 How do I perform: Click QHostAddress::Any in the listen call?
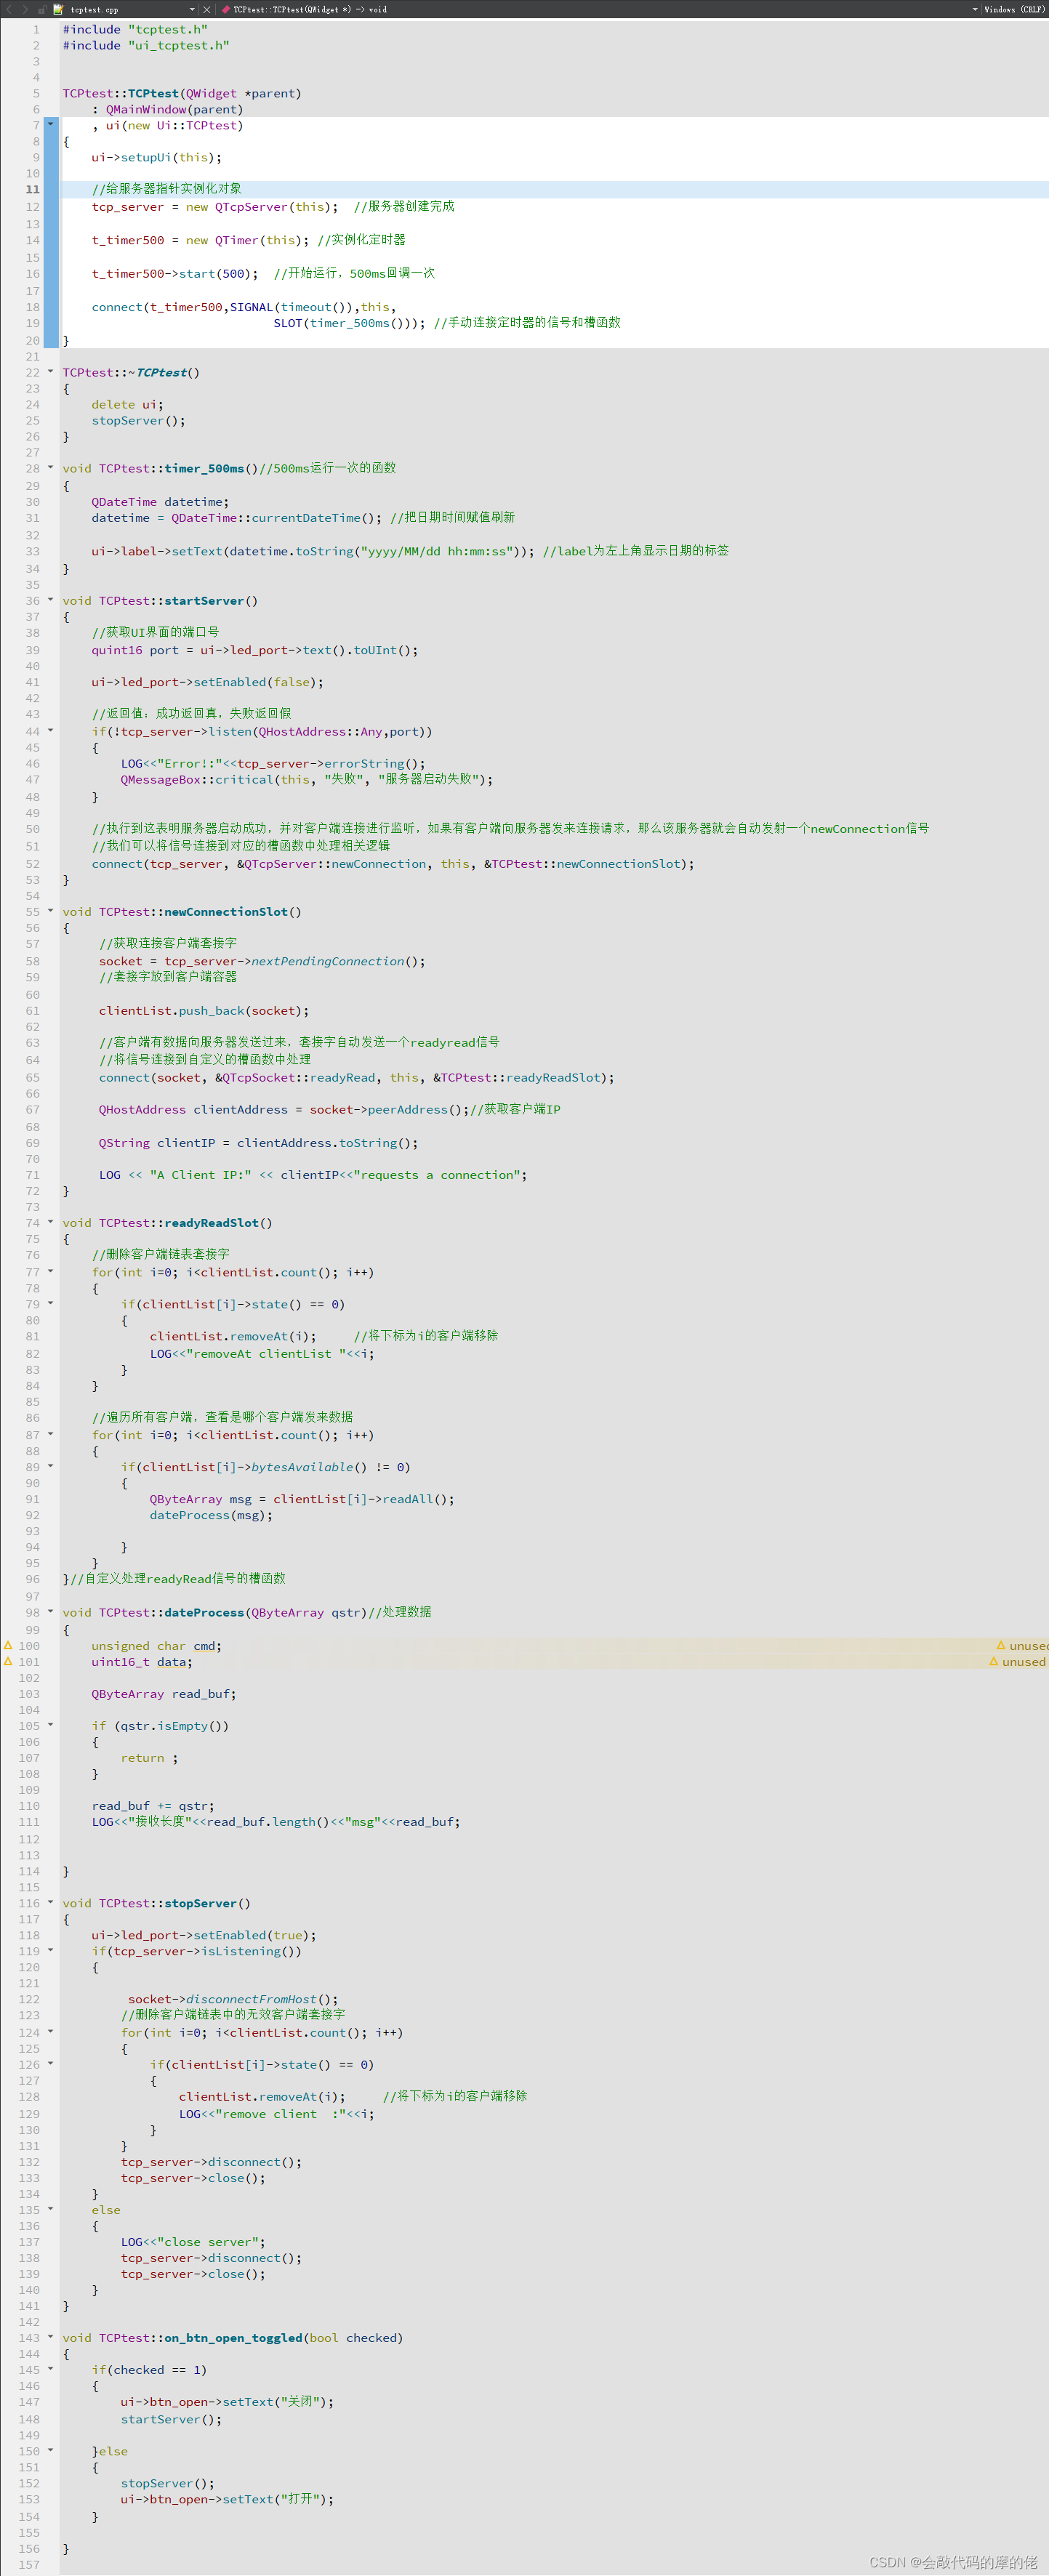click(320, 732)
